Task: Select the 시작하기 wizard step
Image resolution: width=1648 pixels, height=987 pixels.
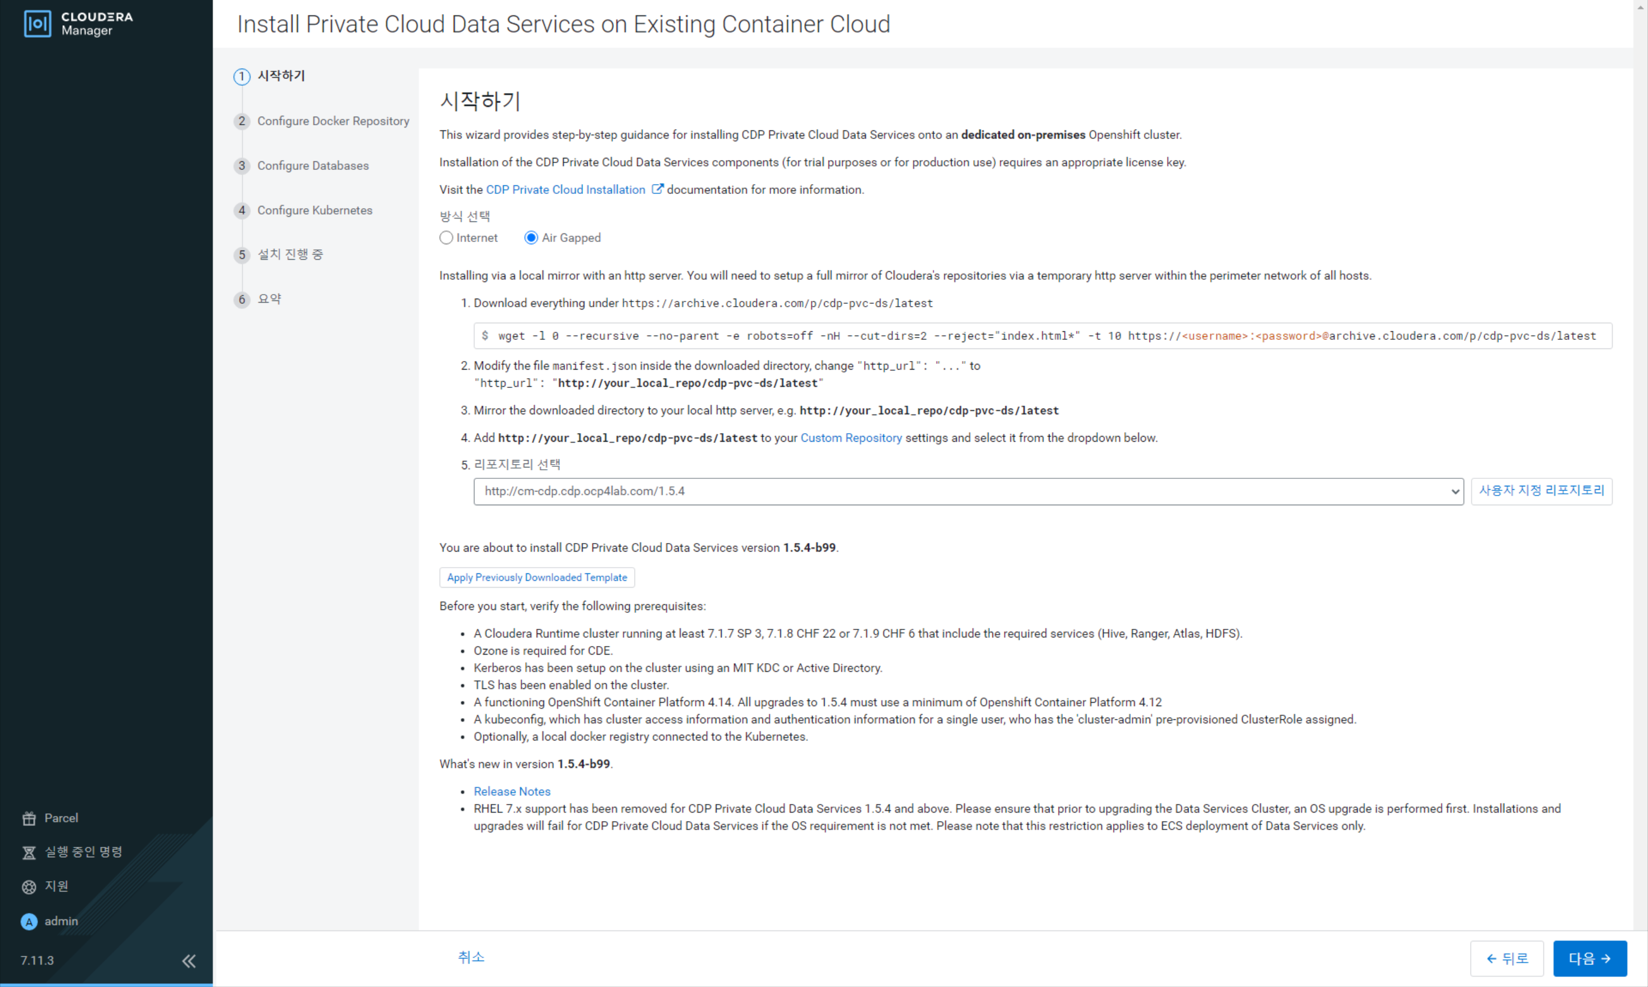Action: point(282,76)
